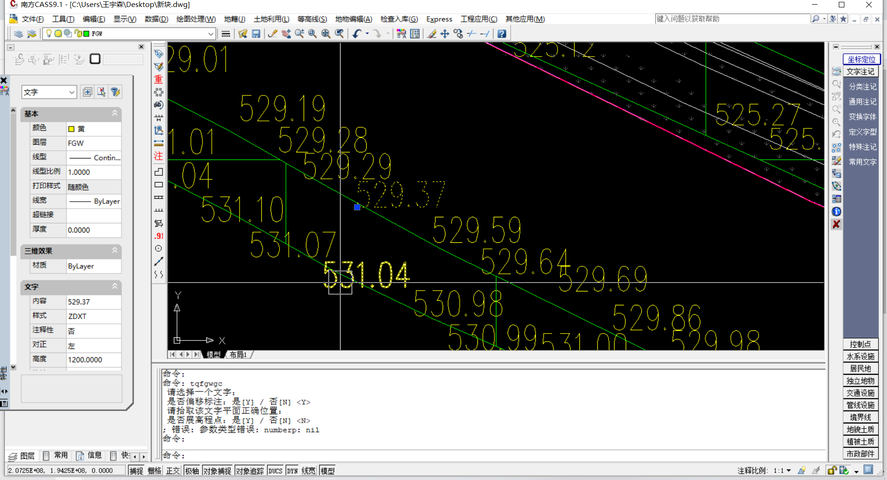Click the 高度 value 1200.0000
This screenshot has height=480, width=887.
click(x=94, y=360)
